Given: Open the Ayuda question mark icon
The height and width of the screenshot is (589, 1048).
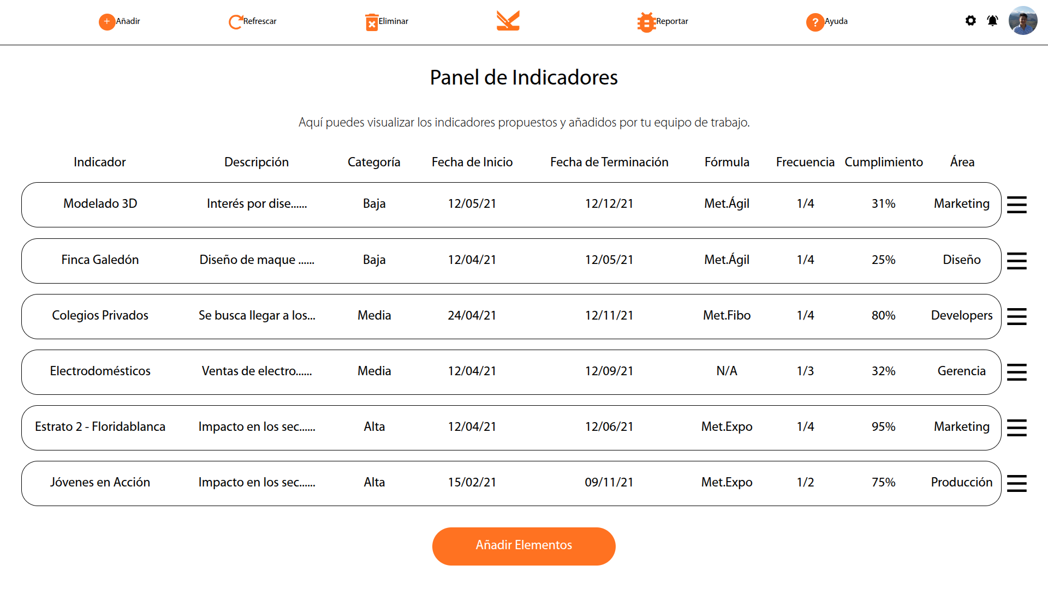Looking at the screenshot, I should [x=815, y=22].
